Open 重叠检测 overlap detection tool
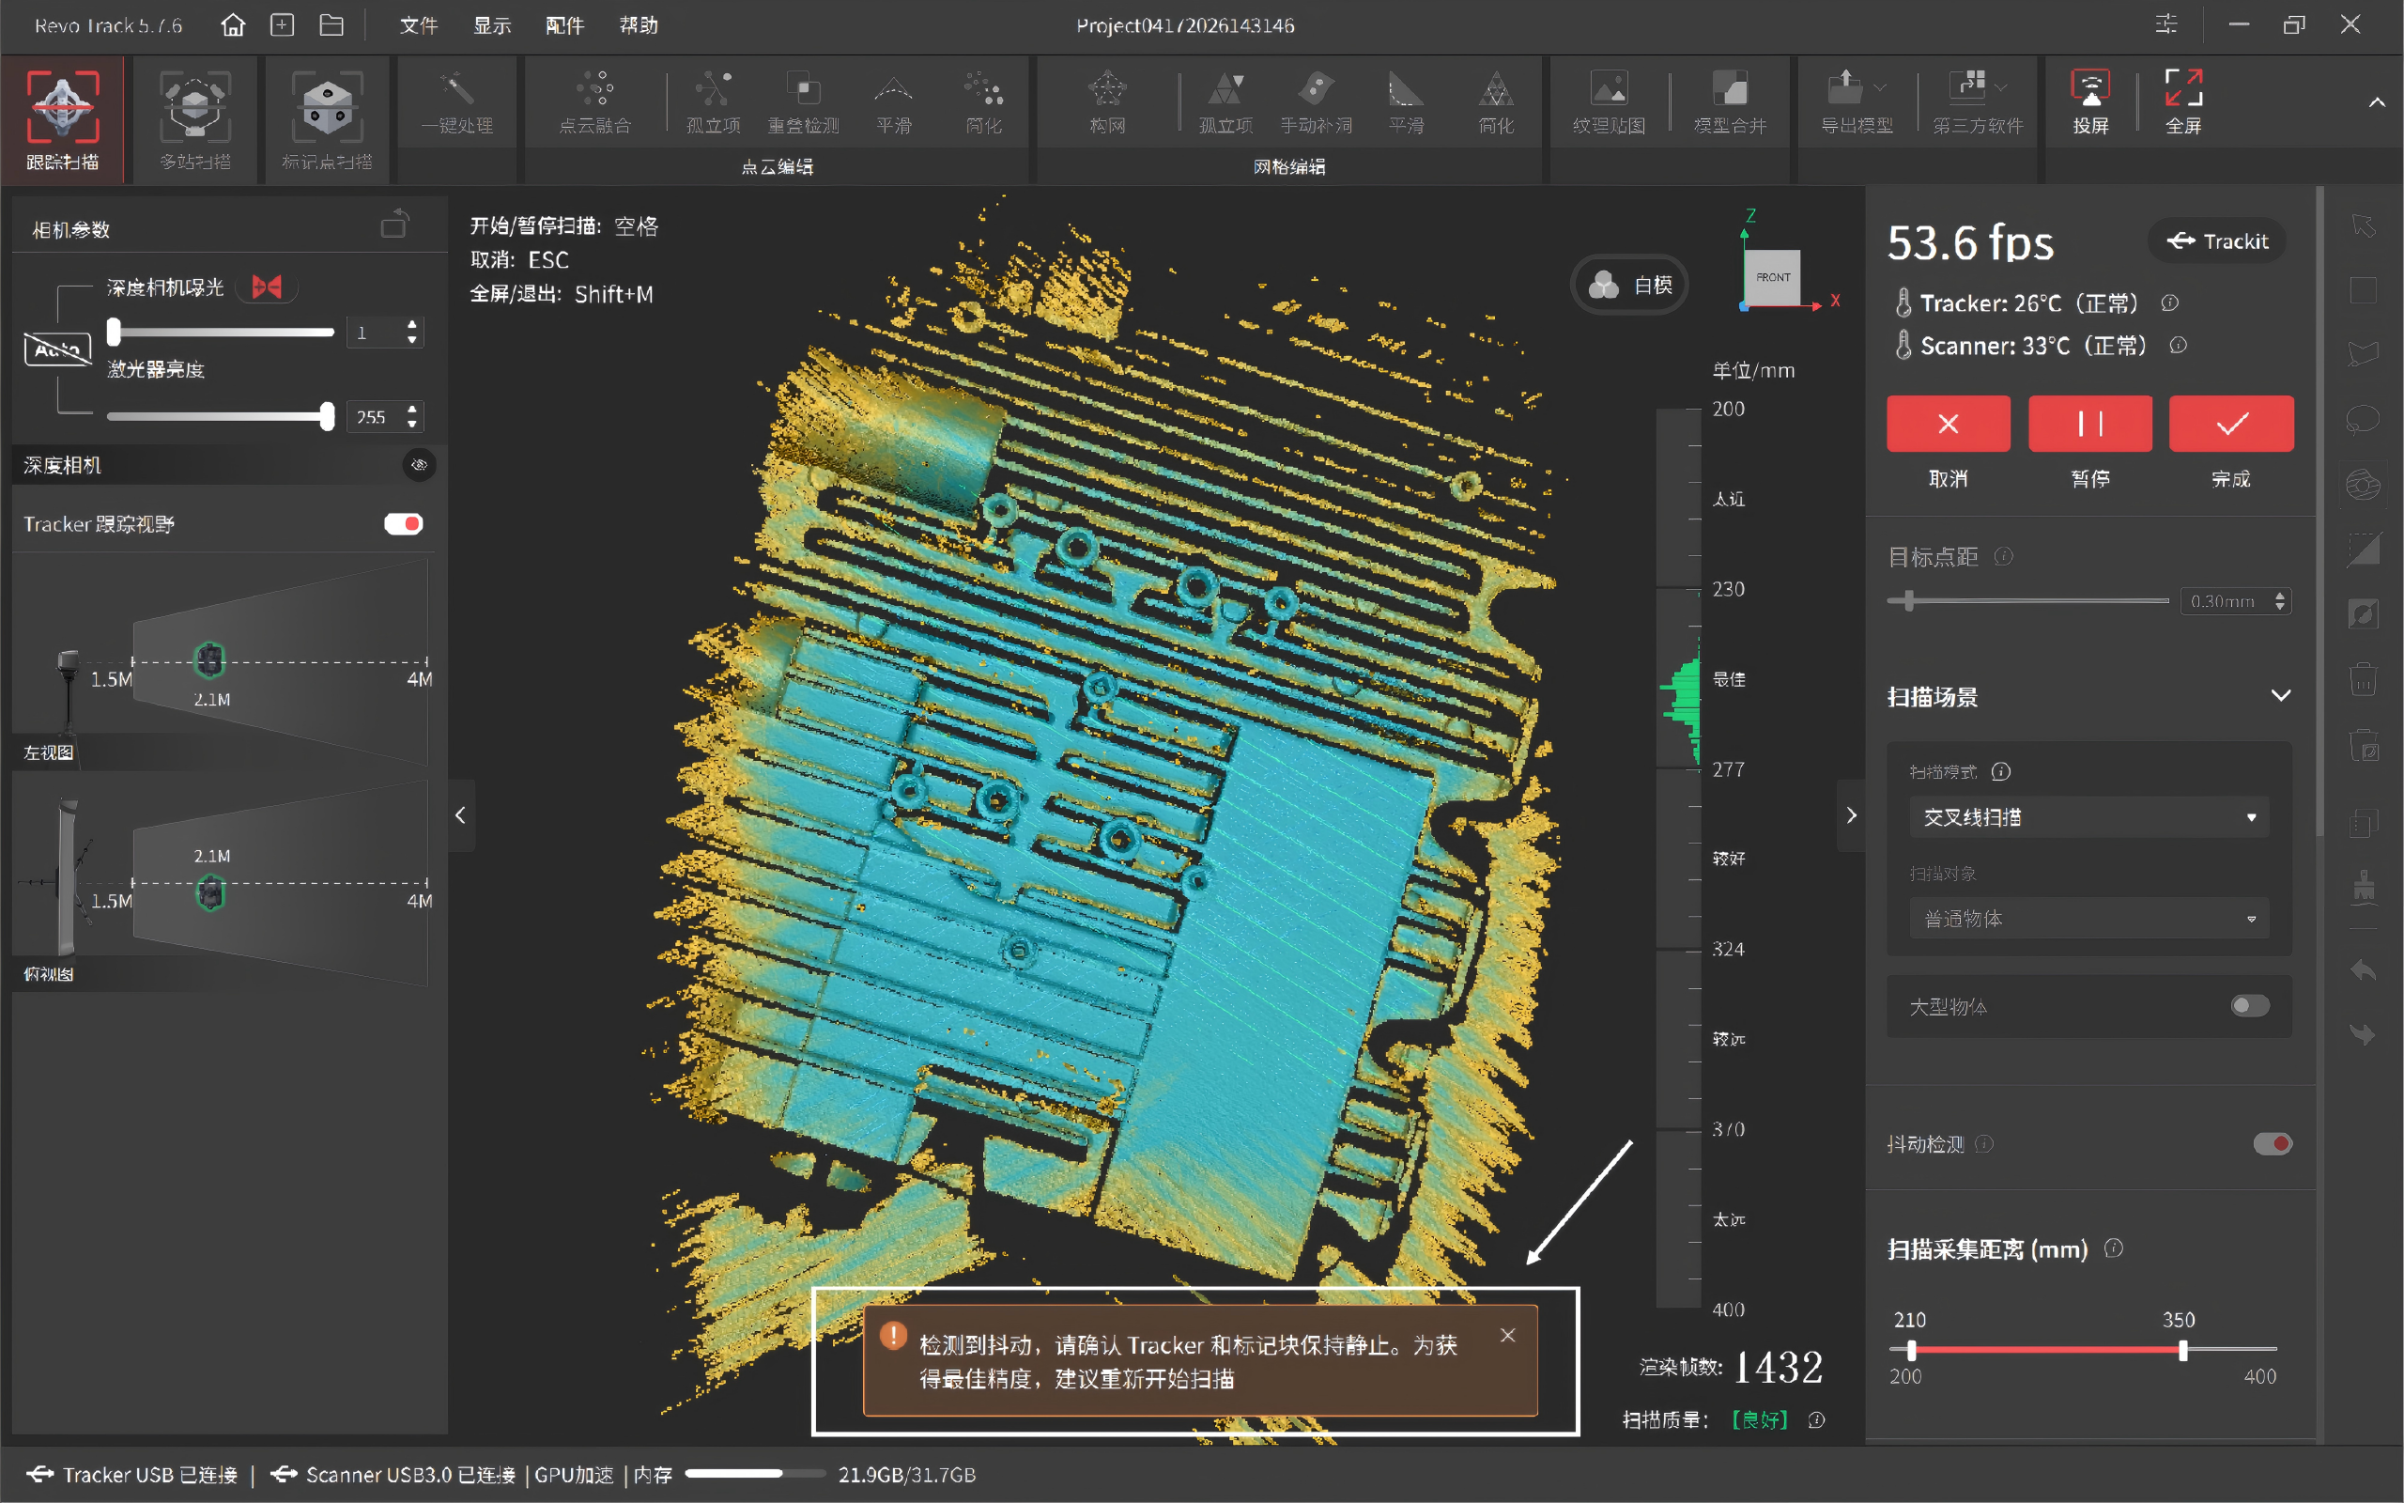 pyautogui.click(x=805, y=102)
